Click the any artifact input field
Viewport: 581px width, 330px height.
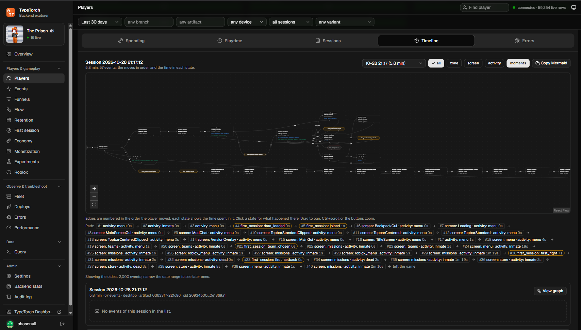[x=200, y=22]
